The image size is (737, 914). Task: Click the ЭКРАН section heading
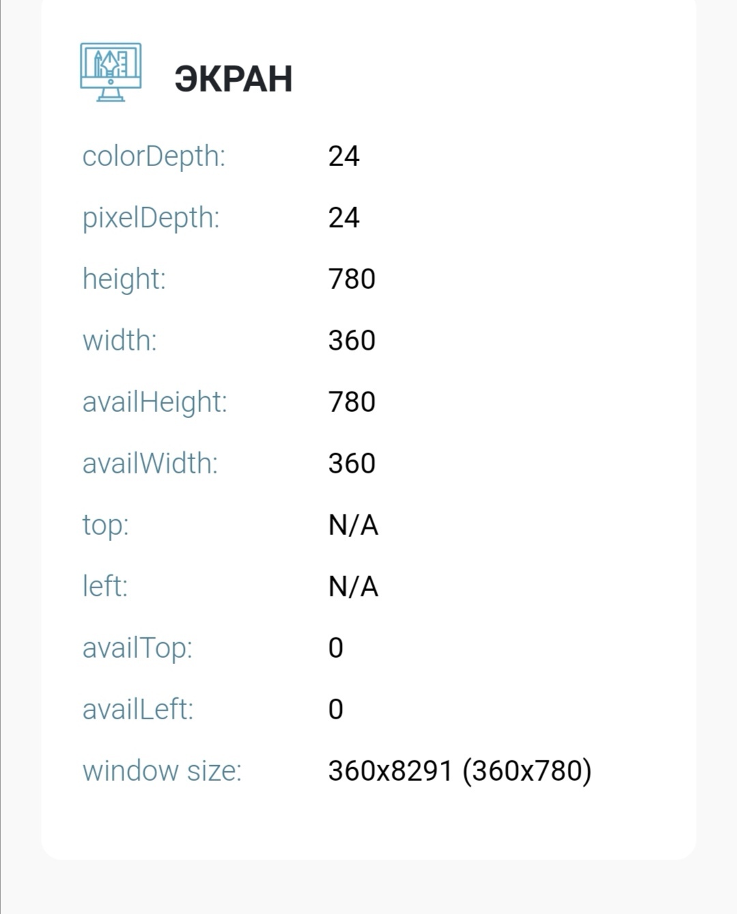click(x=233, y=79)
